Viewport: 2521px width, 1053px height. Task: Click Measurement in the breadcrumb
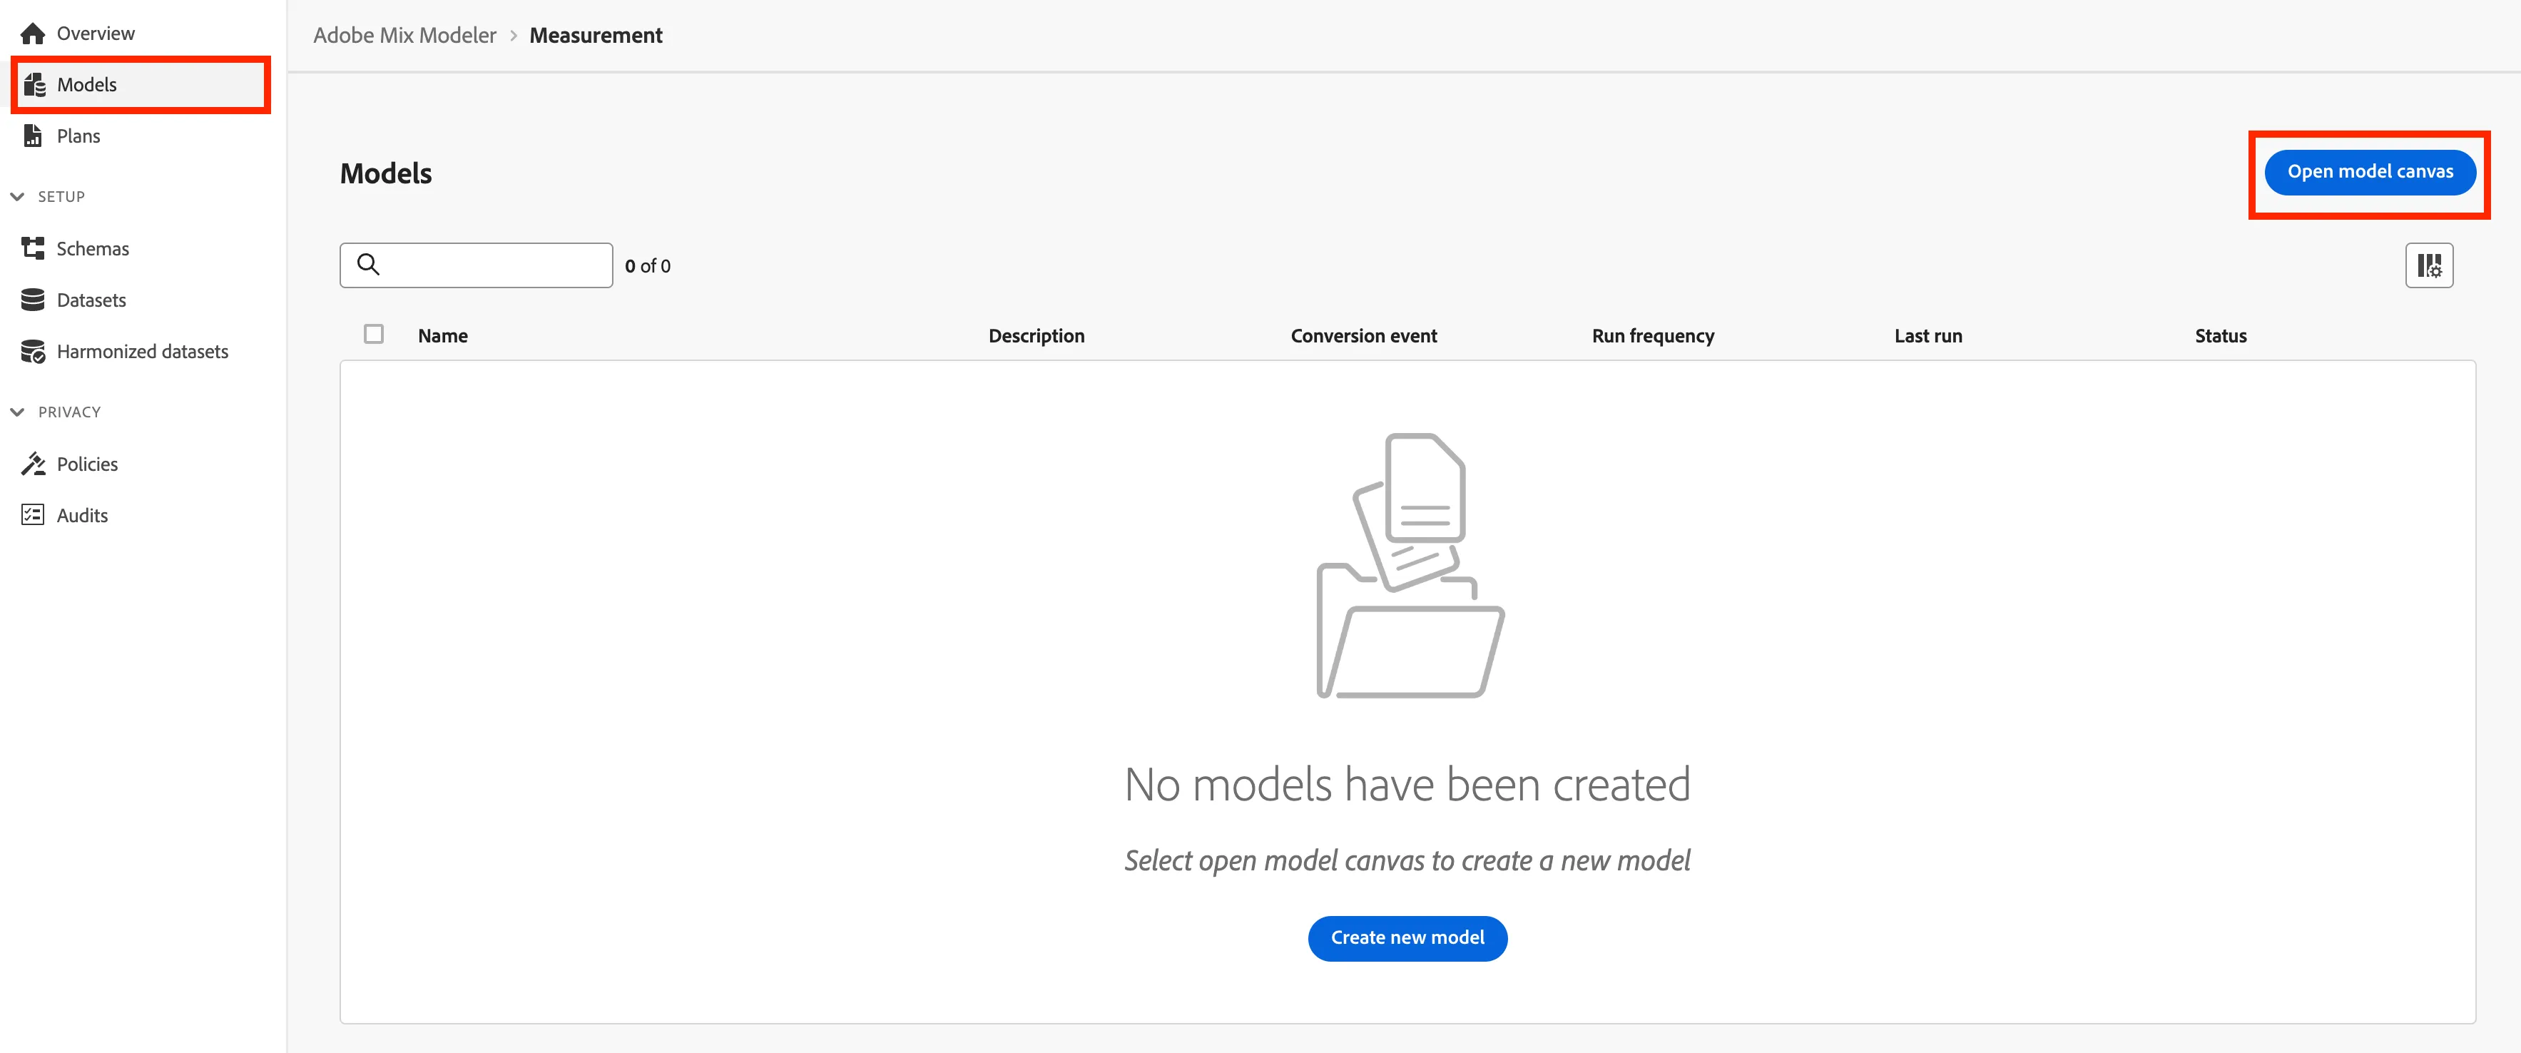tap(596, 35)
